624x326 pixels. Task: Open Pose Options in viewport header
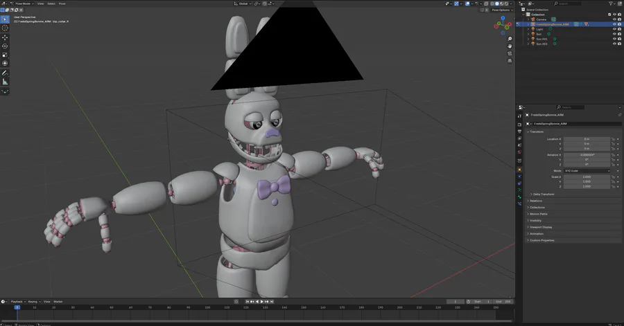(x=501, y=10)
